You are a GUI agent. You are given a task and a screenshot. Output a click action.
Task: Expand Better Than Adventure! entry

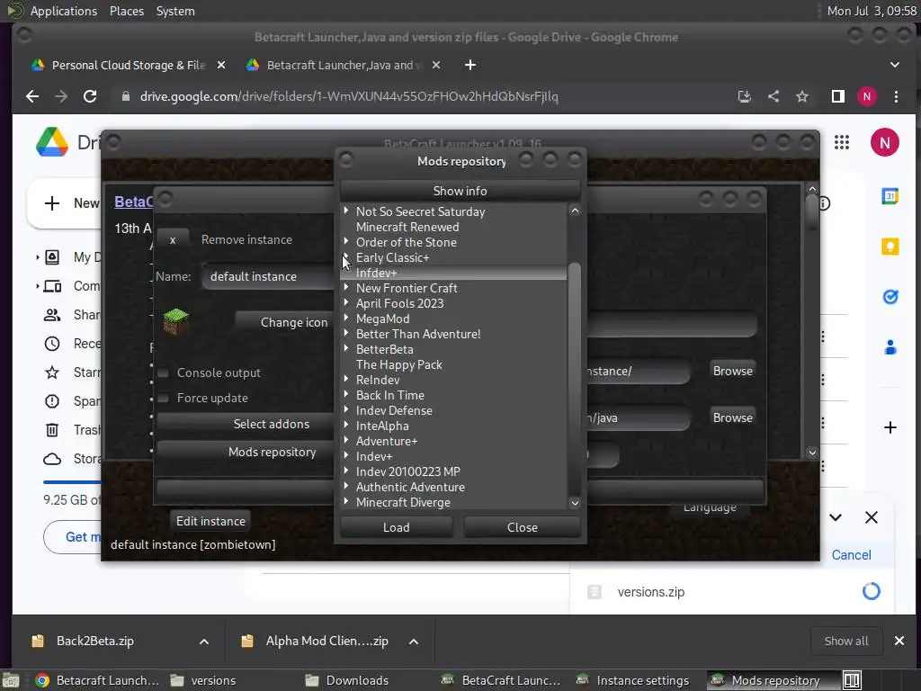346,333
